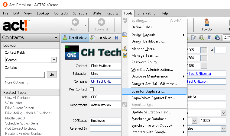
Task: Open the Schedule menu
Action: click(80, 13)
